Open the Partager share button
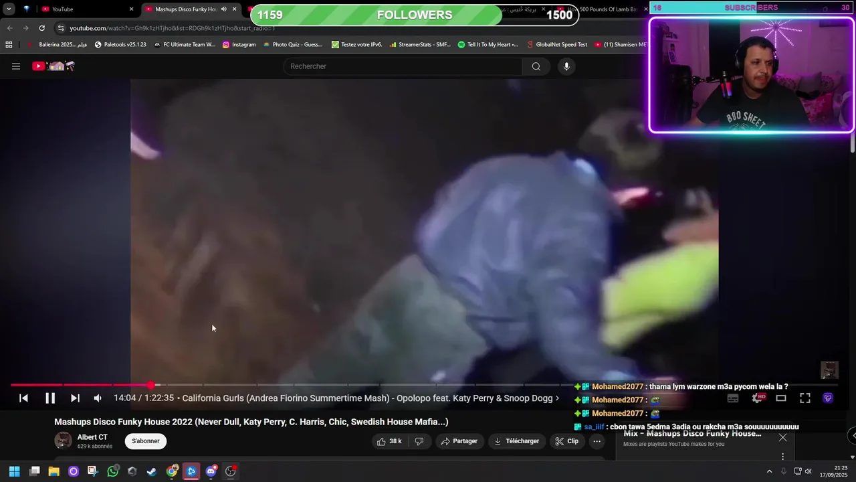 pos(459,441)
